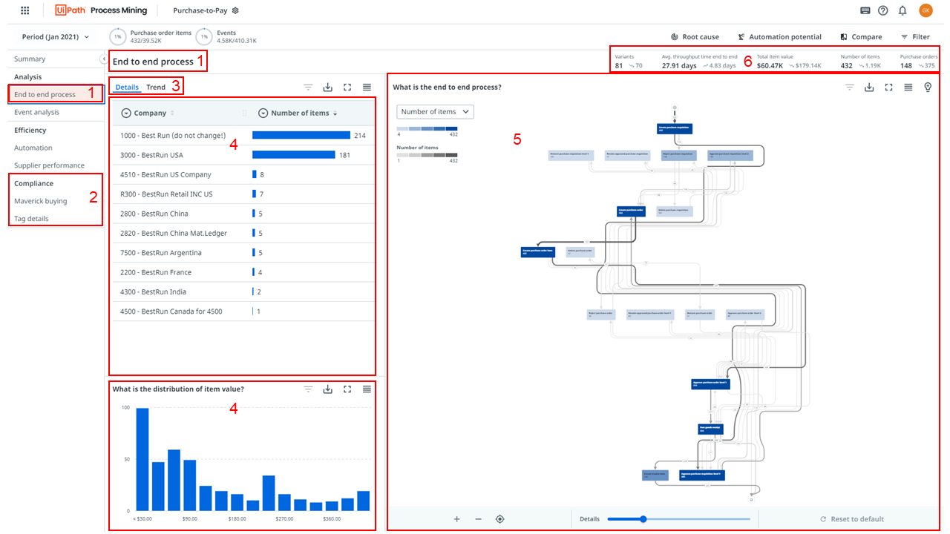The height and width of the screenshot is (534, 950).
Task: Open the notifications bell
Action: pyautogui.click(x=902, y=10)
